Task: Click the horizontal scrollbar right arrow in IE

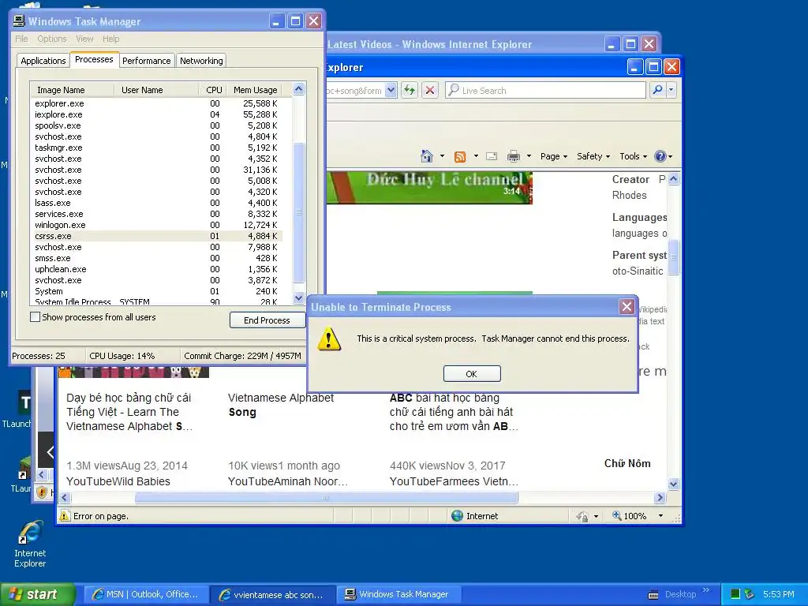Action: [660, 497]
